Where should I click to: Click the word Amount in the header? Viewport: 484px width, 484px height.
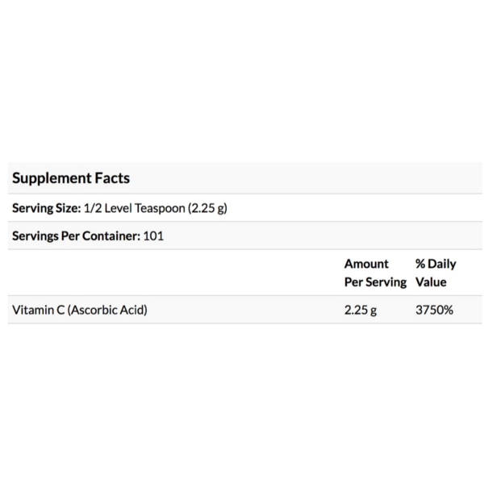coord(366,264)
